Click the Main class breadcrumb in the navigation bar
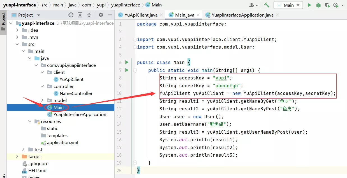This screenshot has width=347, height=178. point(154,5)
